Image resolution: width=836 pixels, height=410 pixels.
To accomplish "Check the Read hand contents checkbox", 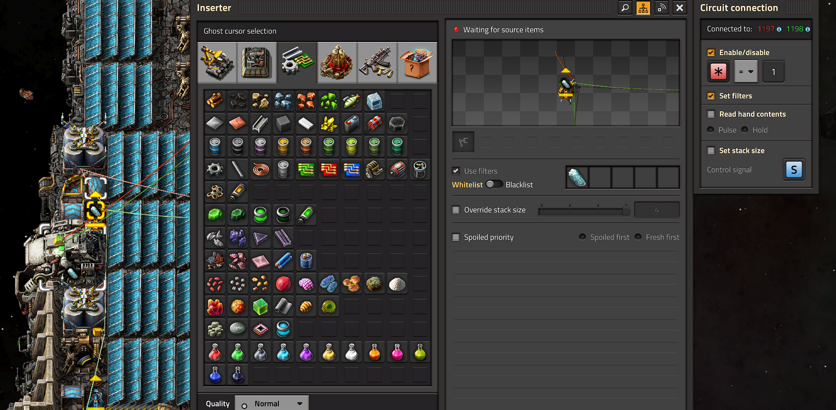I will click(711, 114).
